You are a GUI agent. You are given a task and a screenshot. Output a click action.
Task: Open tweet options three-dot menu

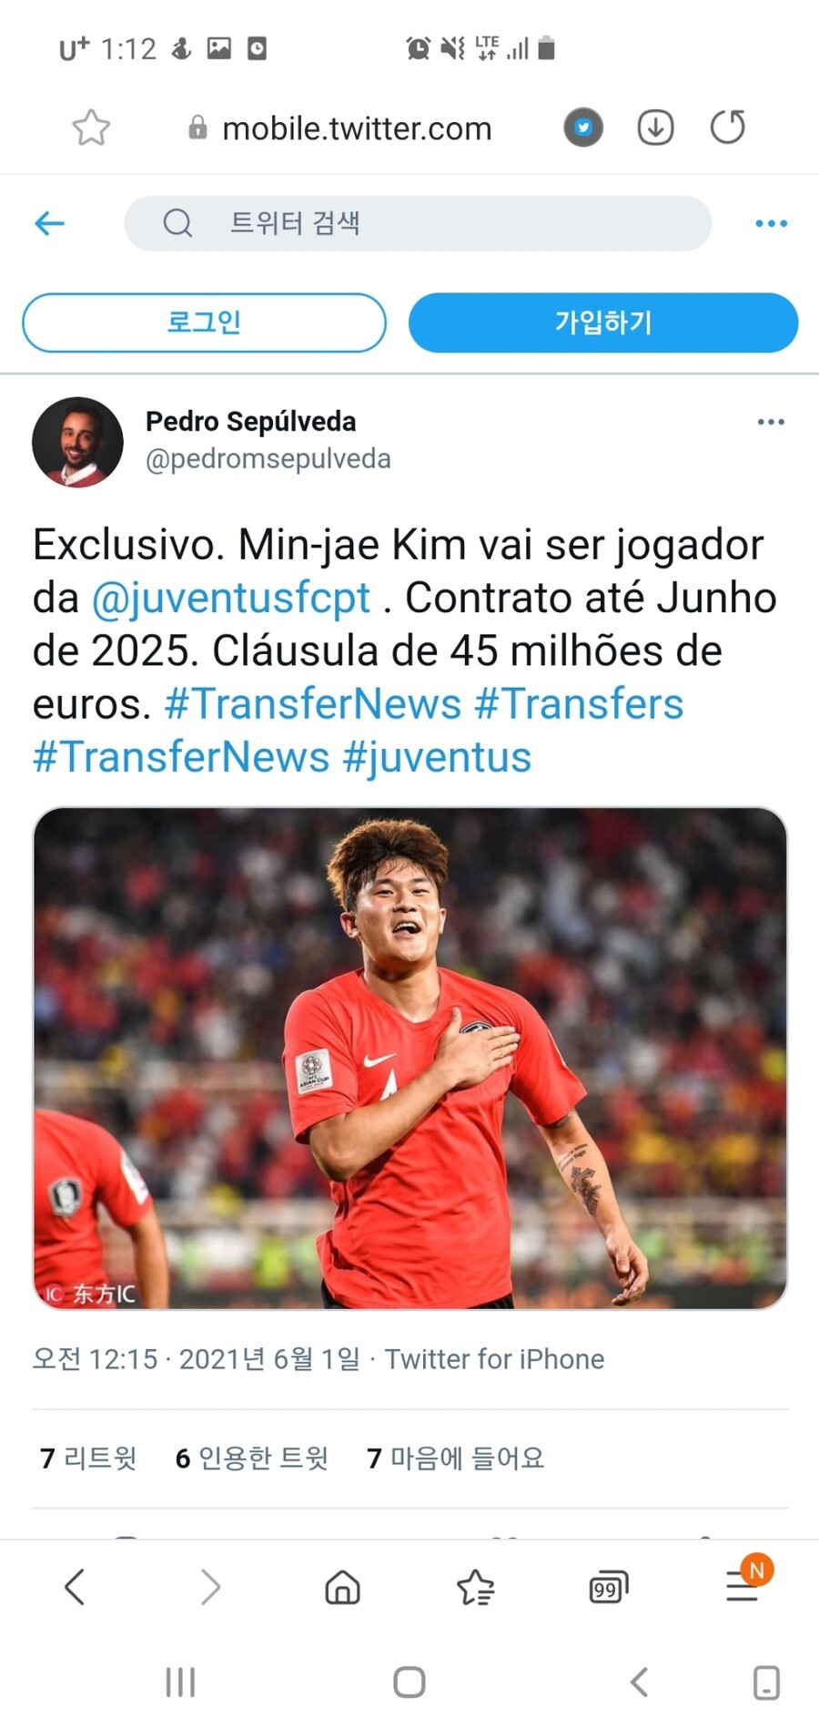(771, 422)
